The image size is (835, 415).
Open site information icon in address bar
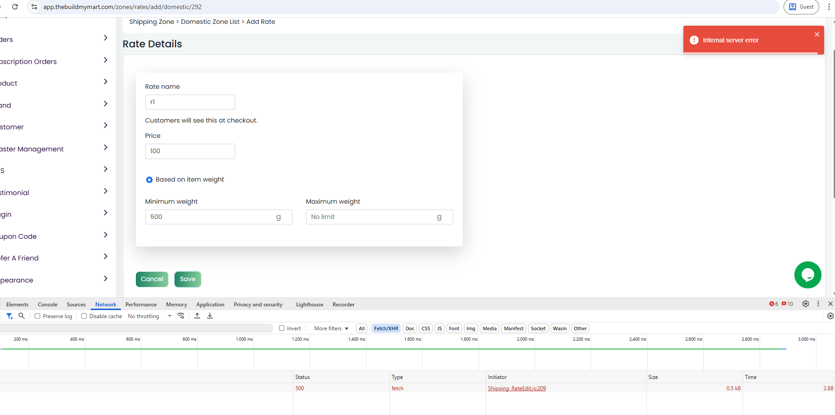click(34, 7)
